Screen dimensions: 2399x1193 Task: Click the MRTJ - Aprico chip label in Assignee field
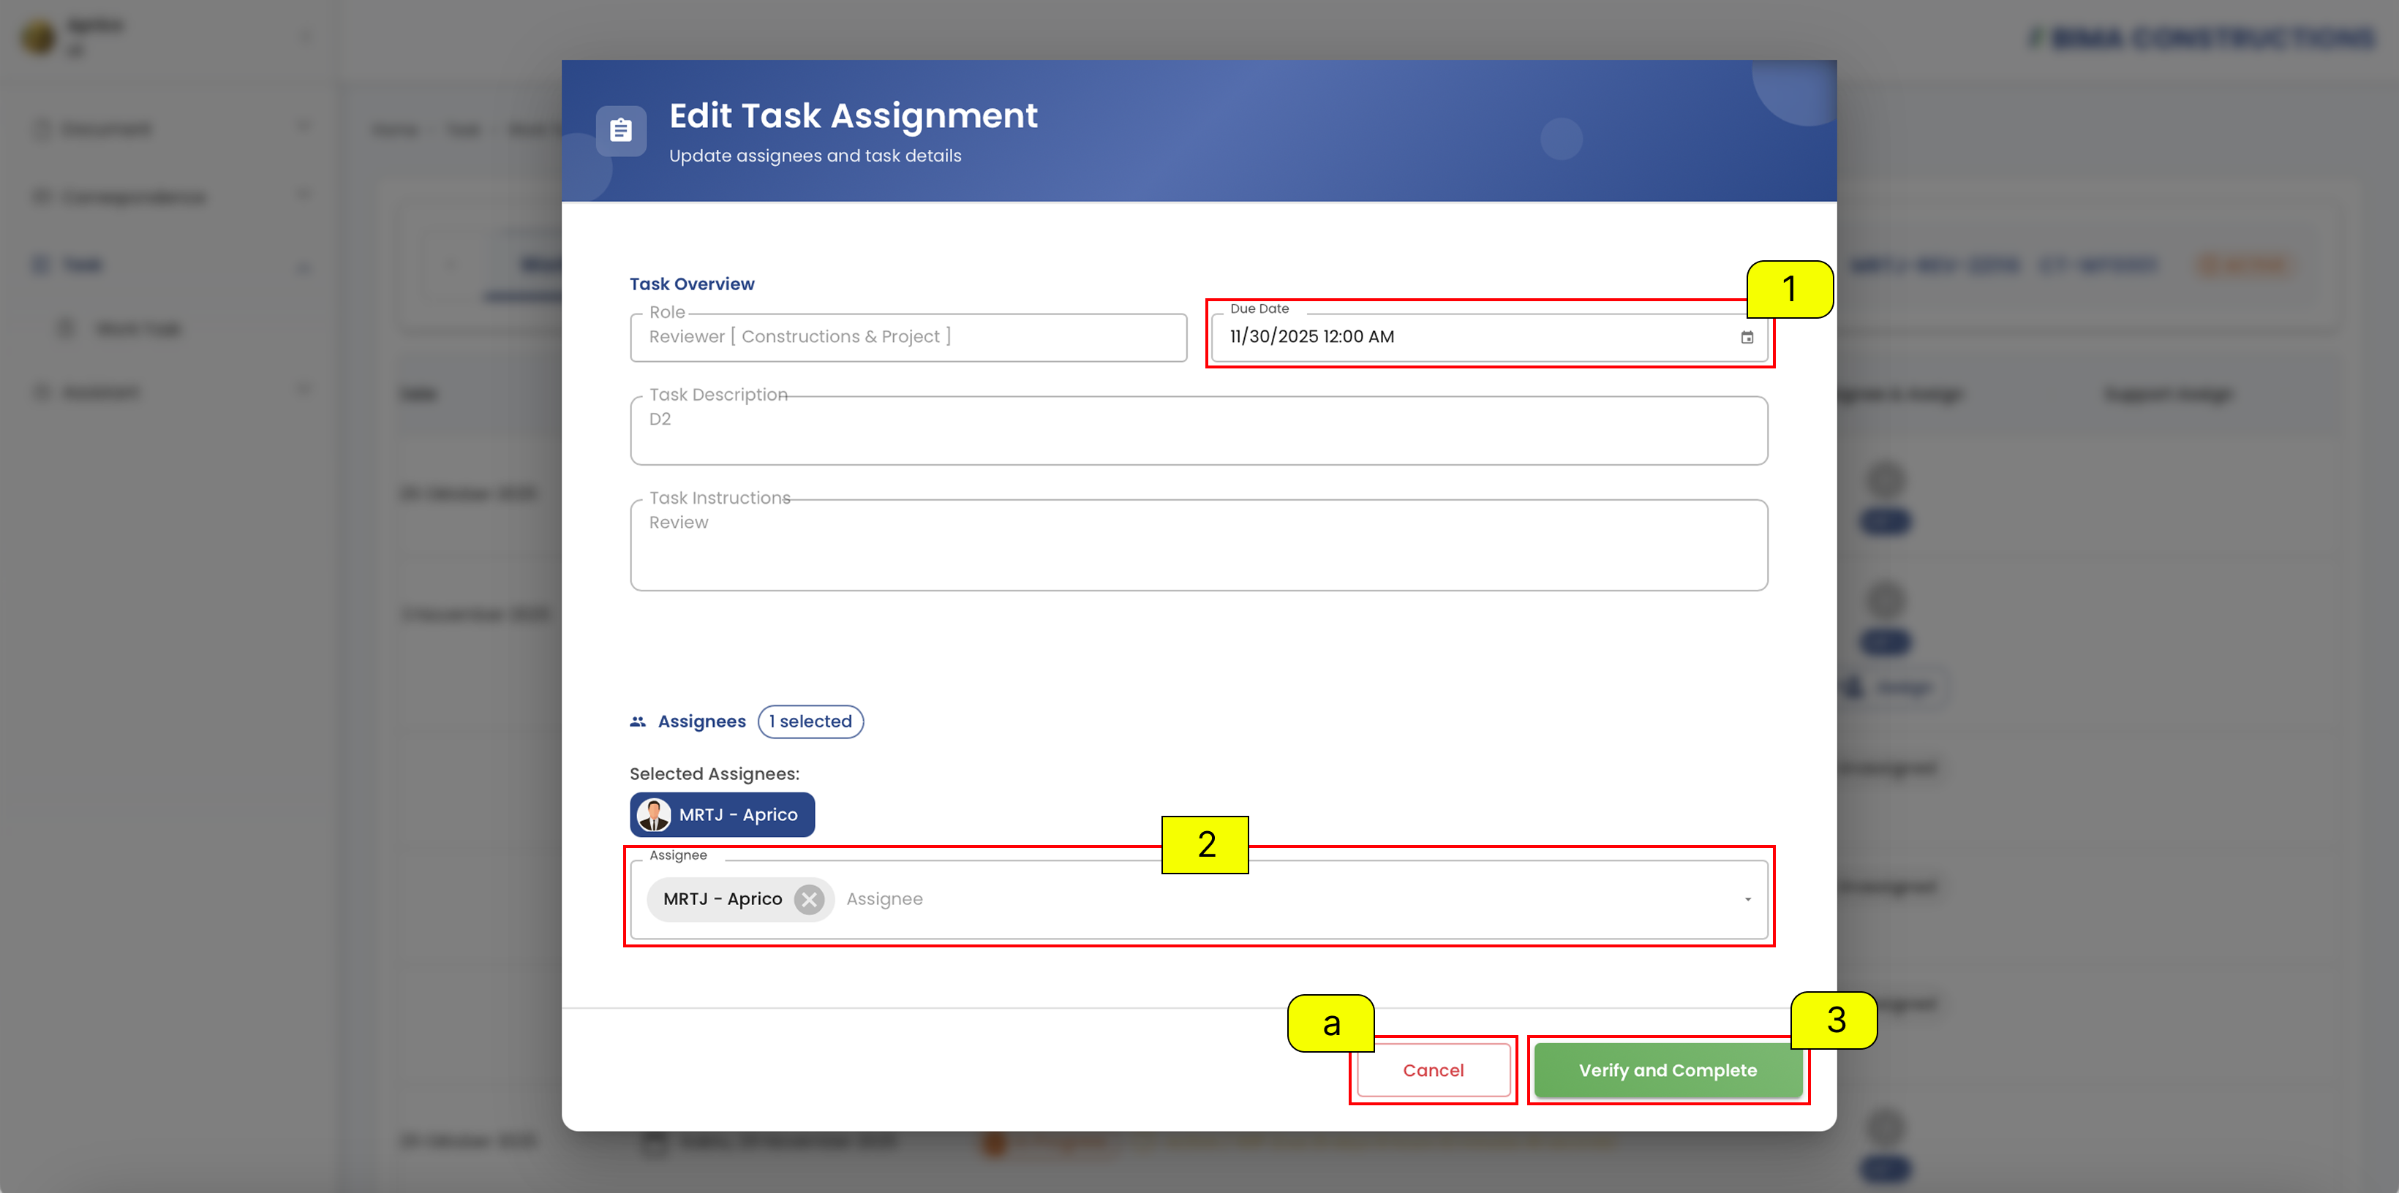pyautogui.click(x=723, y=899)
